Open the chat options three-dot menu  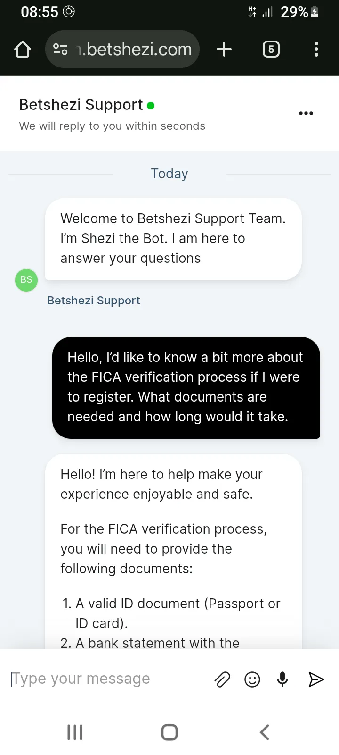(306, 113)
